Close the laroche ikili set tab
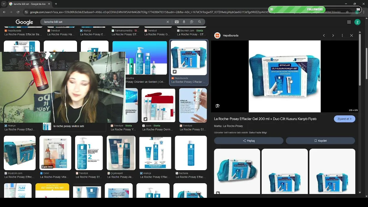This screenshot has width=368, height=207. click(x=49, y=4)
